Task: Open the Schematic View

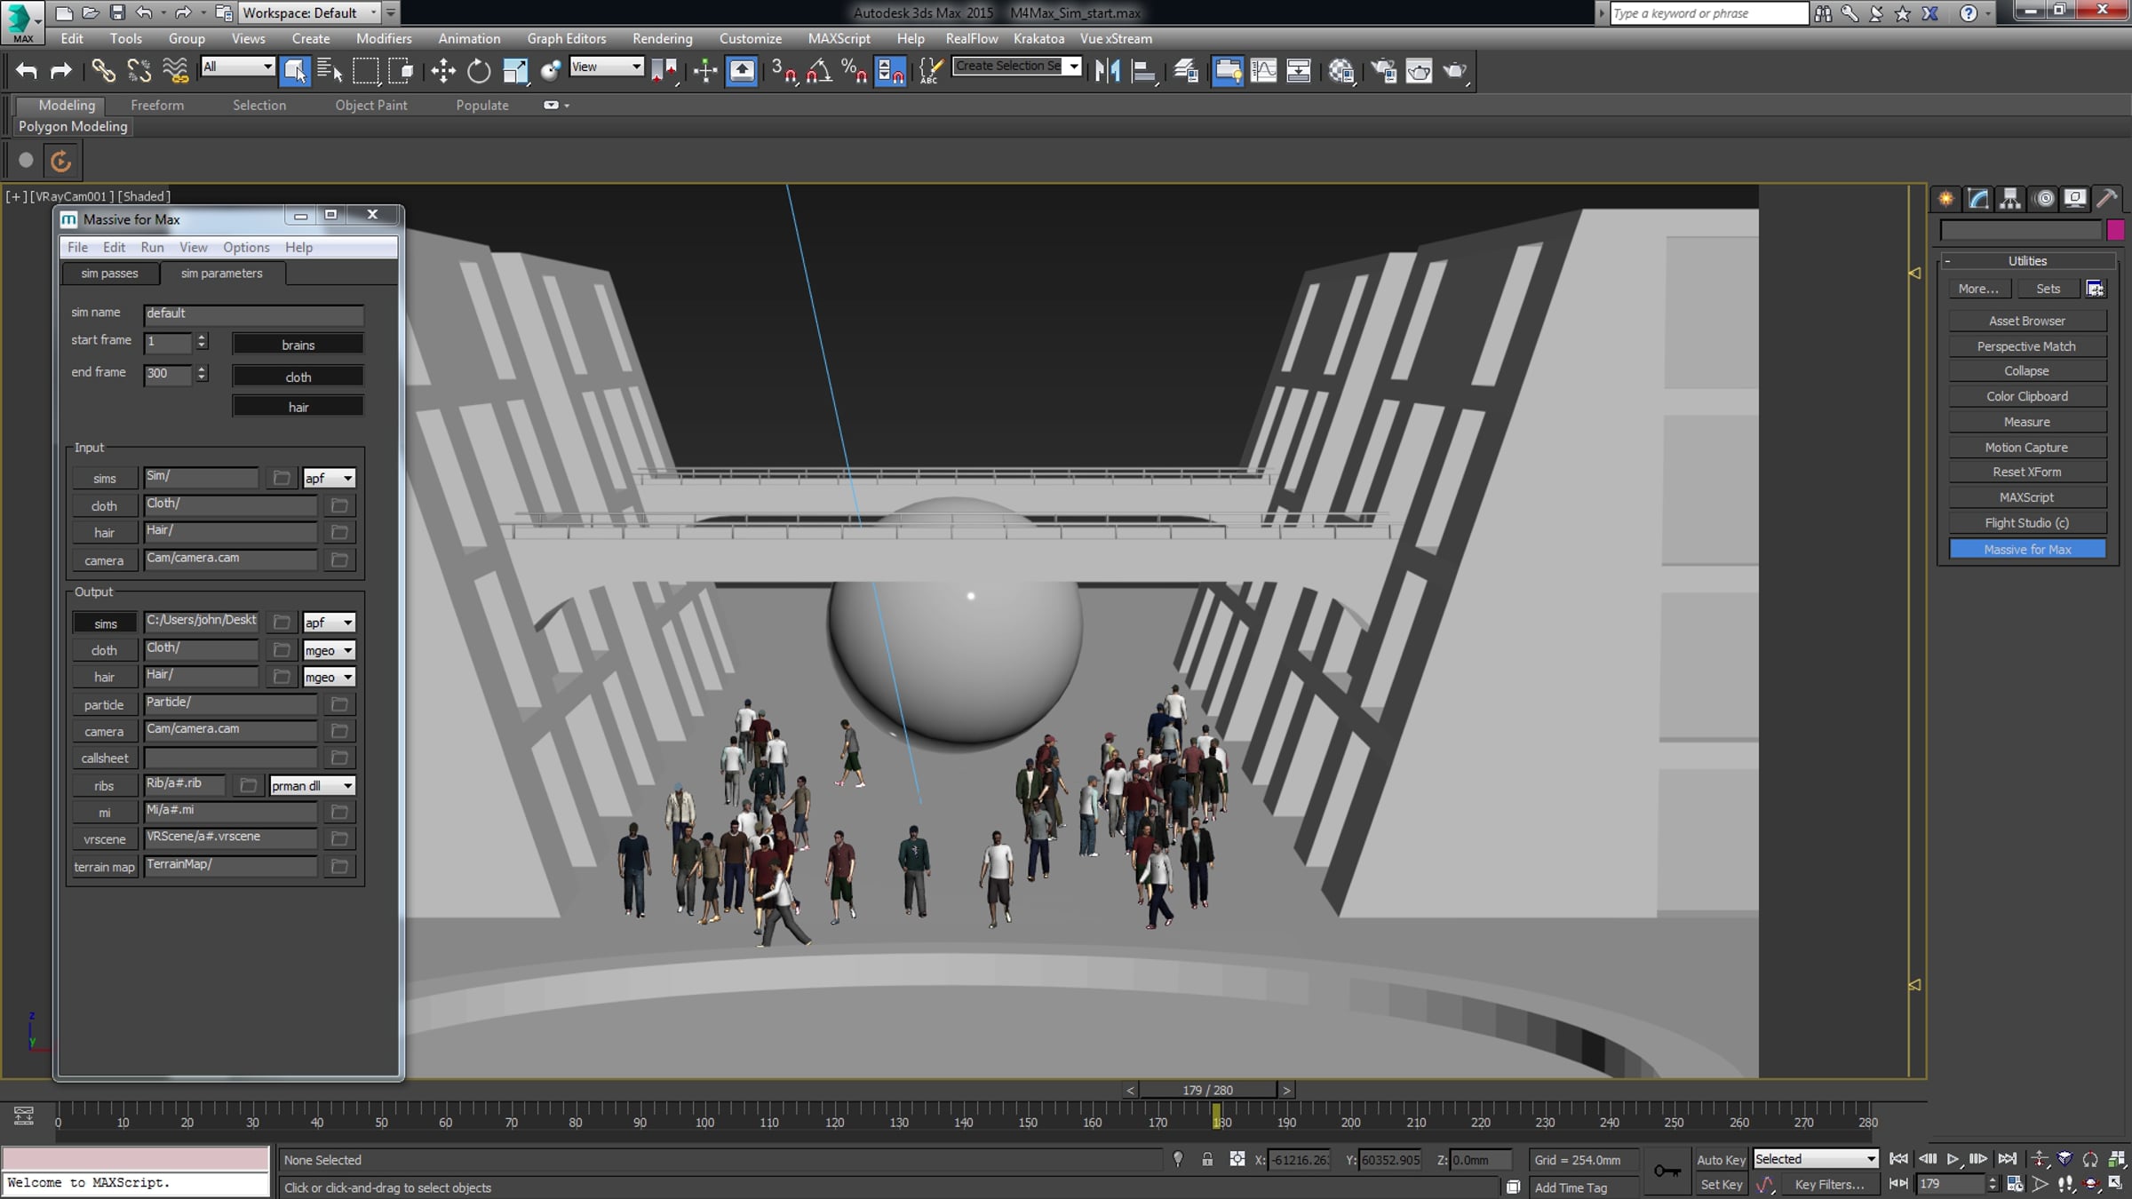Action: point(1299,70)
